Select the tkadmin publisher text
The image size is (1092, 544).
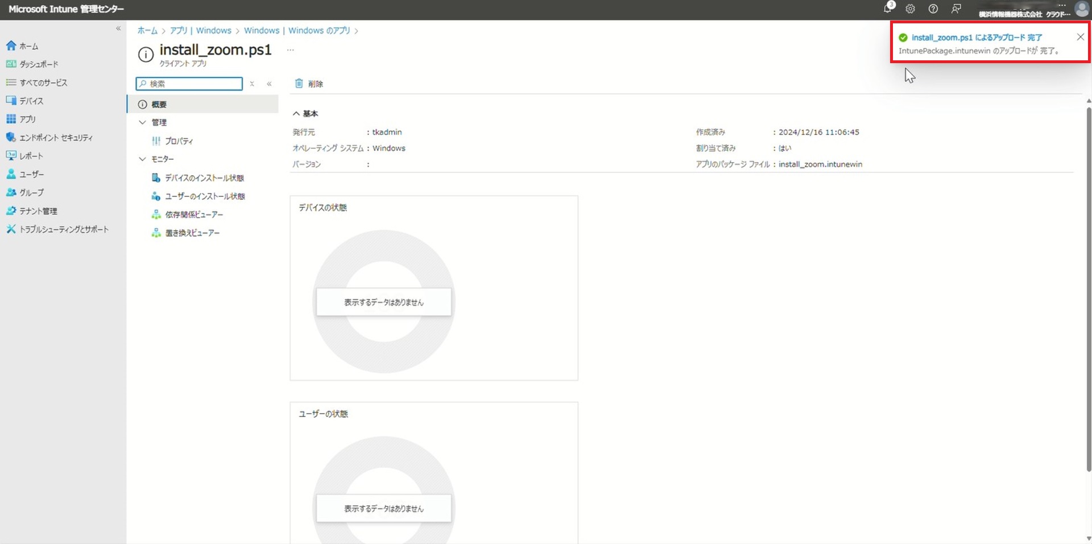click(x=387, y=132)
